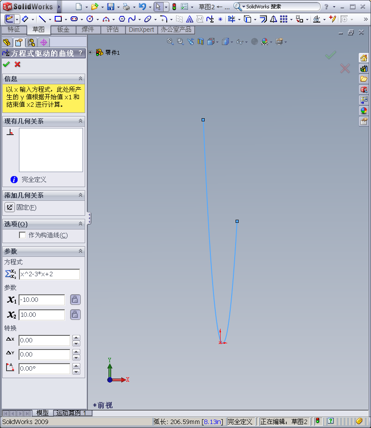Toggle the construction line checkbox 作为构造线
The height and width of the screenshot is (428, 371).
22,235
